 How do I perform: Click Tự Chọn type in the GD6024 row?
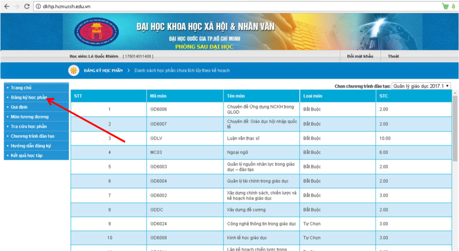click(312, 224)
